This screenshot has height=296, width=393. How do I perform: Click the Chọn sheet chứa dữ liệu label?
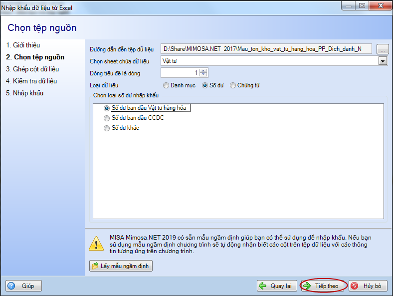pyautogui.click(x=119, y=61)
